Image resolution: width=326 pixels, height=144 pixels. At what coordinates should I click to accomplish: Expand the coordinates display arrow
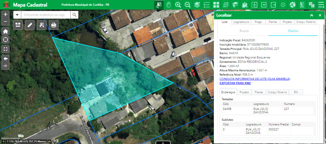tap(49, 142)
